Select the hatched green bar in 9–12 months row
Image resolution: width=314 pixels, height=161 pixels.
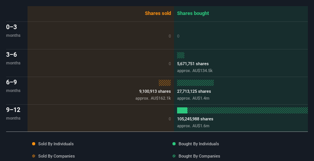coord(247,110)
